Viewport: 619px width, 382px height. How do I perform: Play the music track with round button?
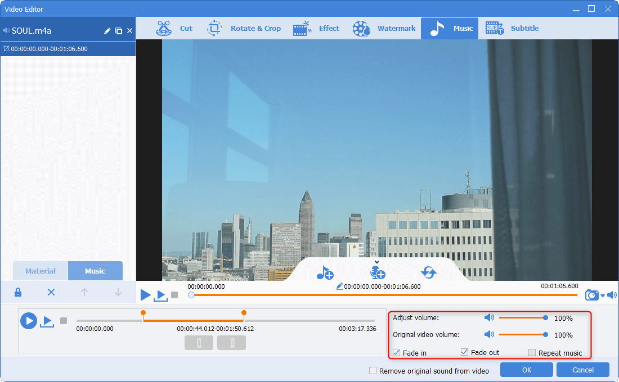pos(29,321)
